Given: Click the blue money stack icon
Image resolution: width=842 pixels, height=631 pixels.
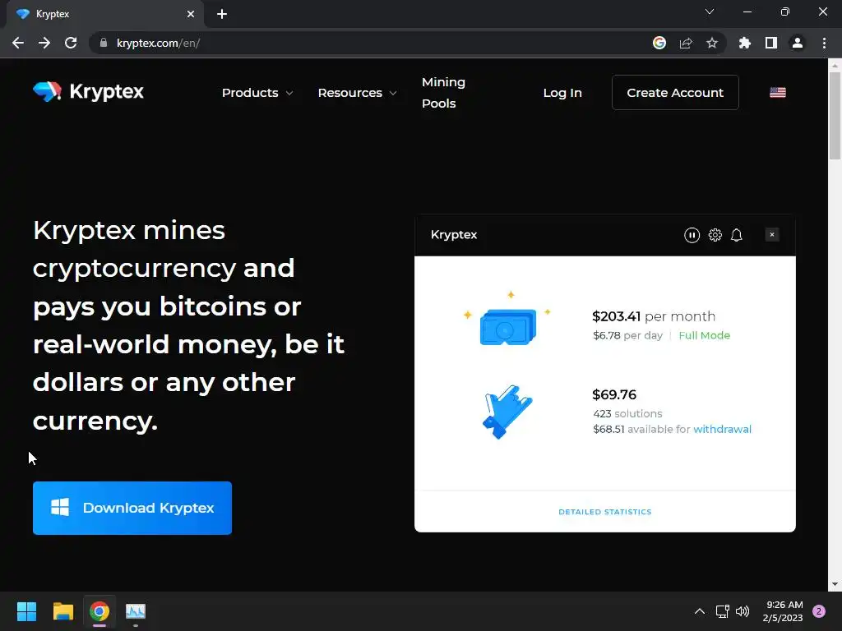Looking at the screenshot, I should click(x=507, y=325).
